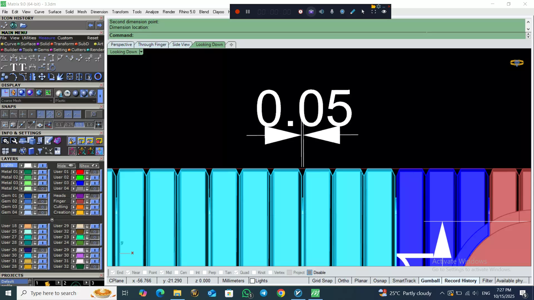The image size is (534, 300).
Task: Uncheck the Quad osnap checkbox
Action: (x=236, y=272)
